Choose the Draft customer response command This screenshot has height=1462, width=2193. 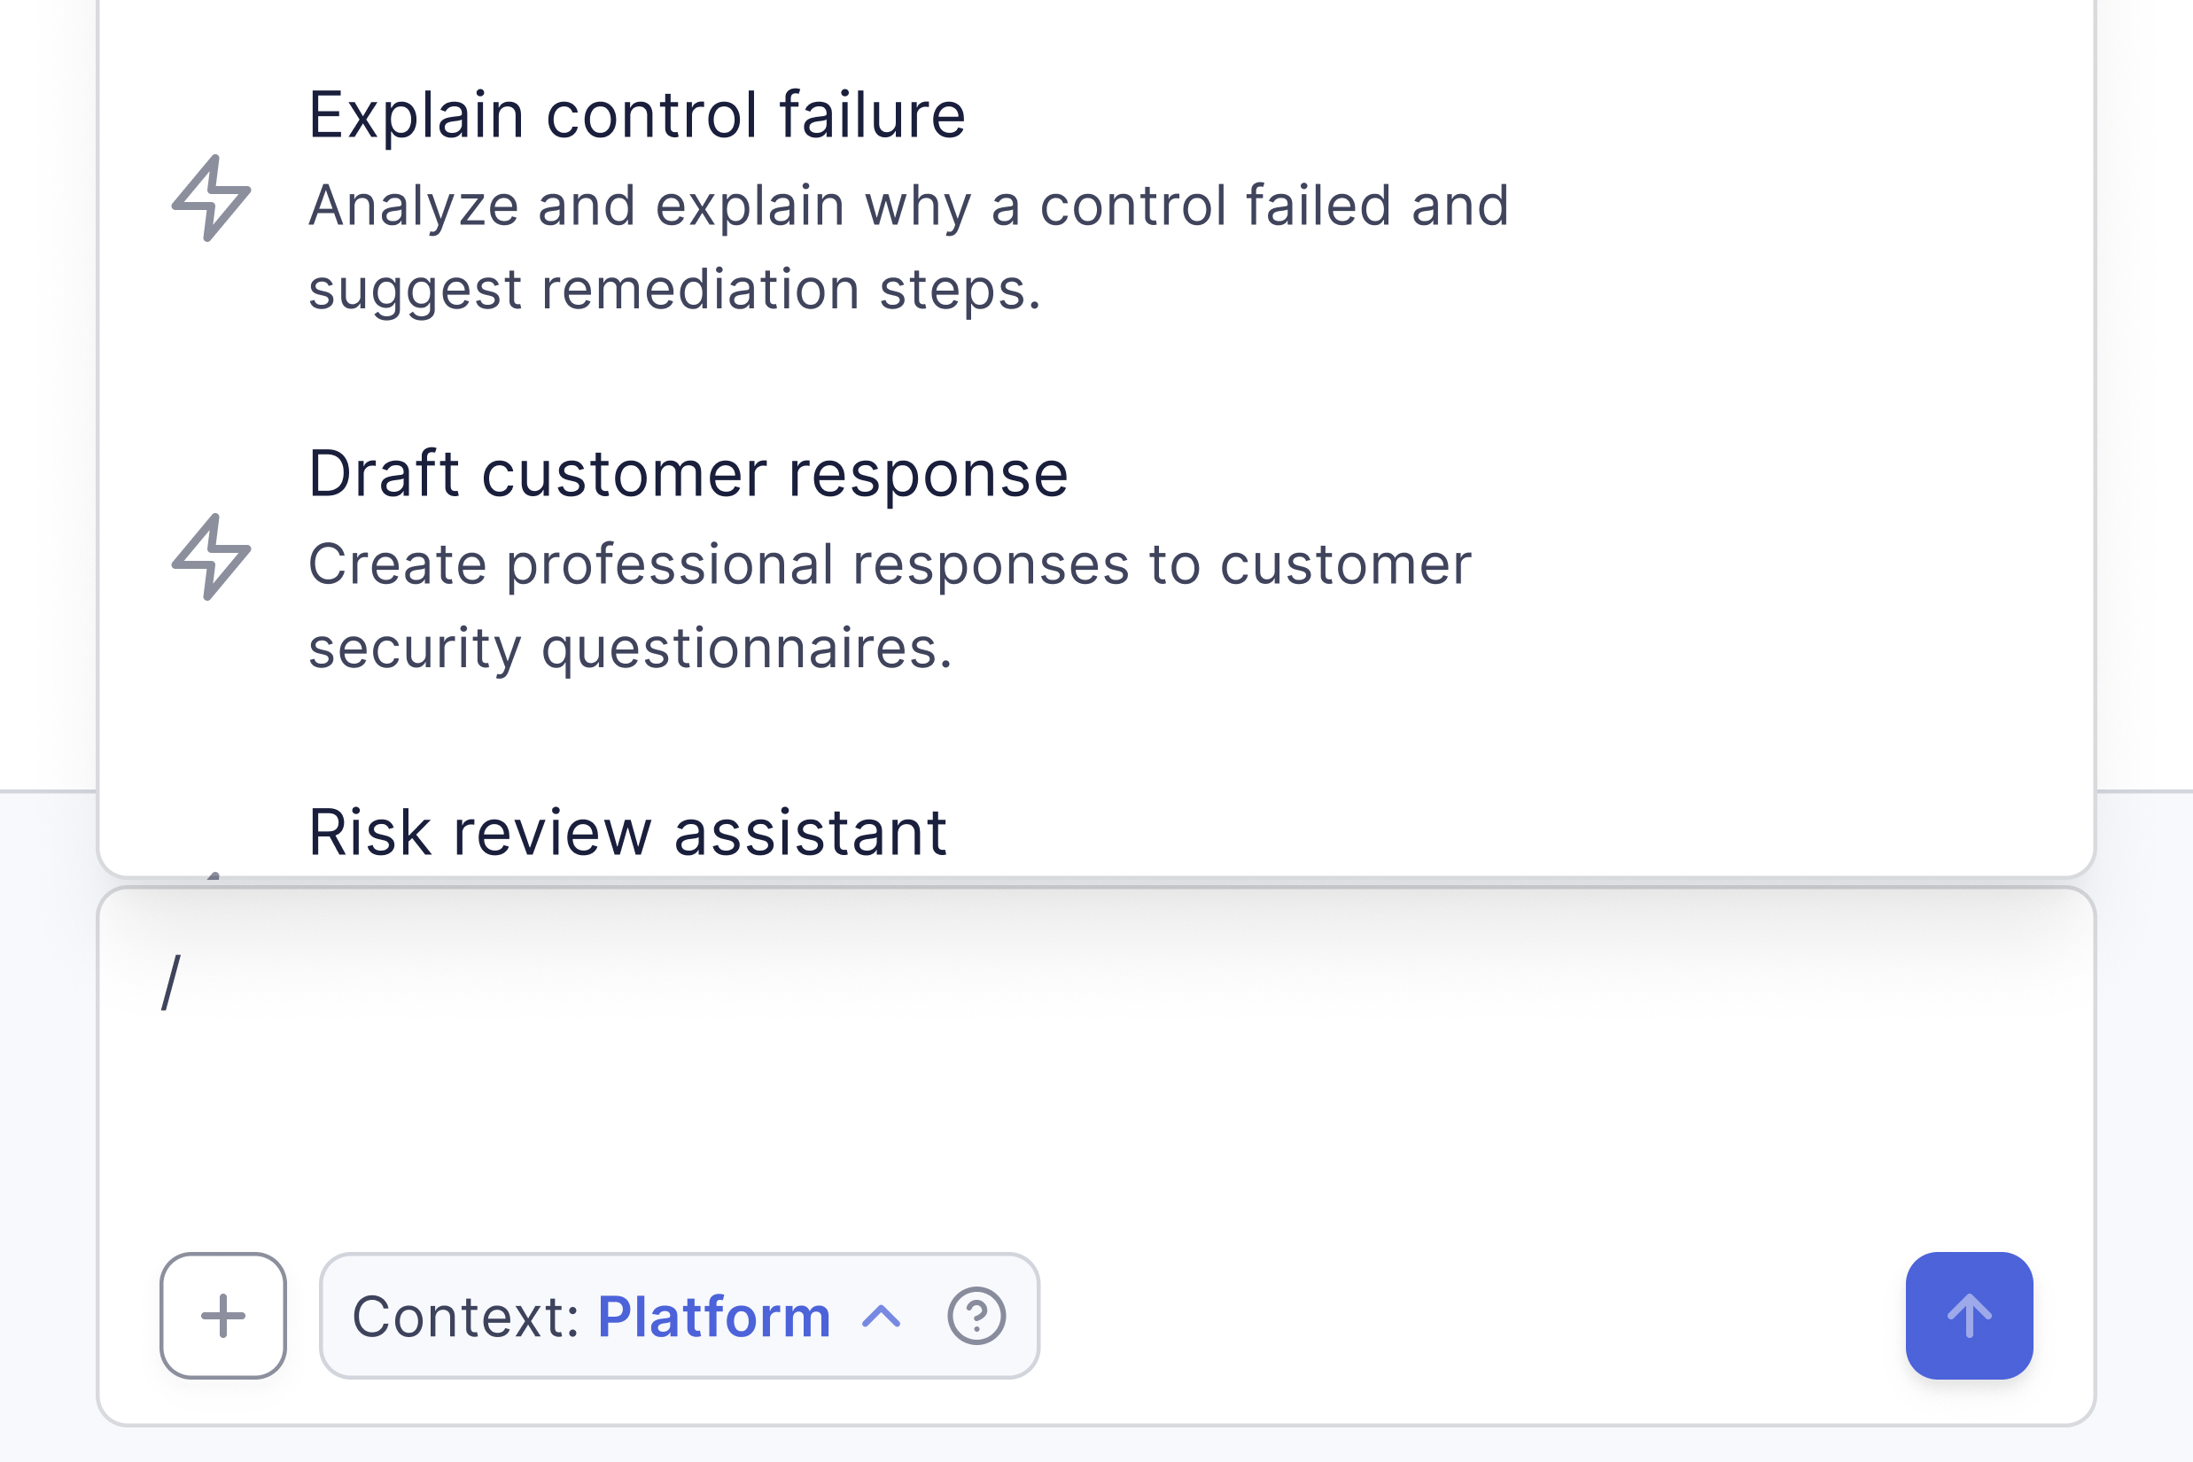tap(688, 474)
